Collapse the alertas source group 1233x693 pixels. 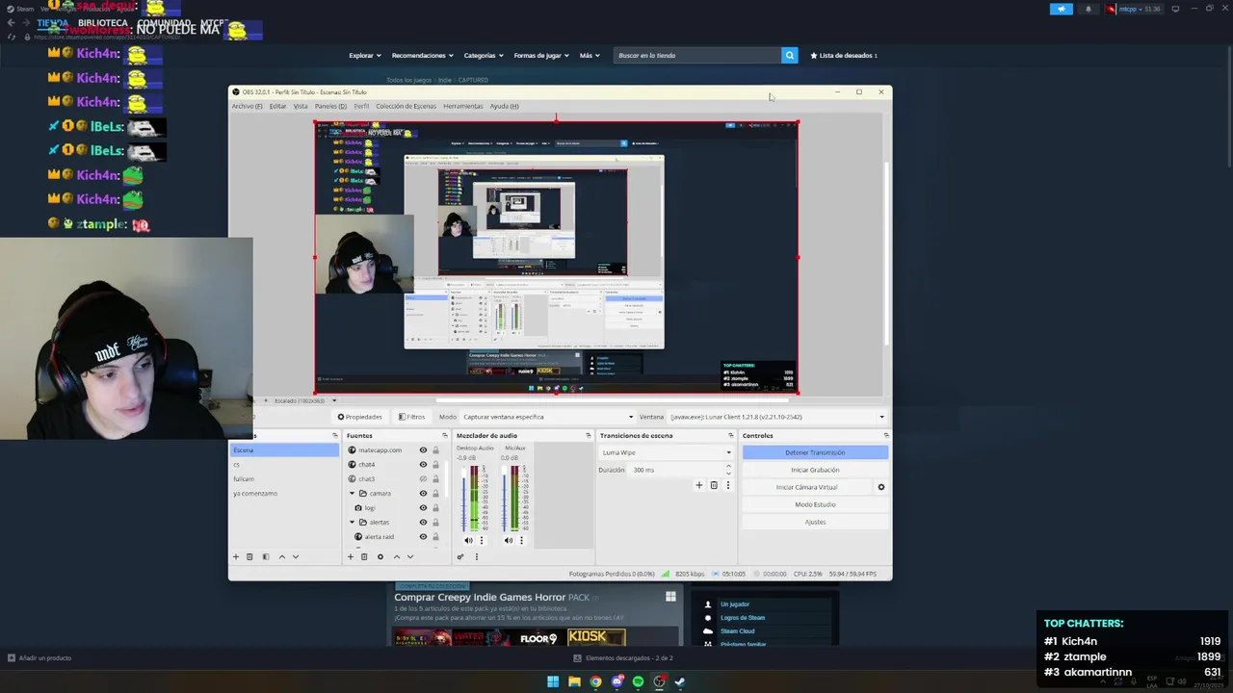click(351, 523)
